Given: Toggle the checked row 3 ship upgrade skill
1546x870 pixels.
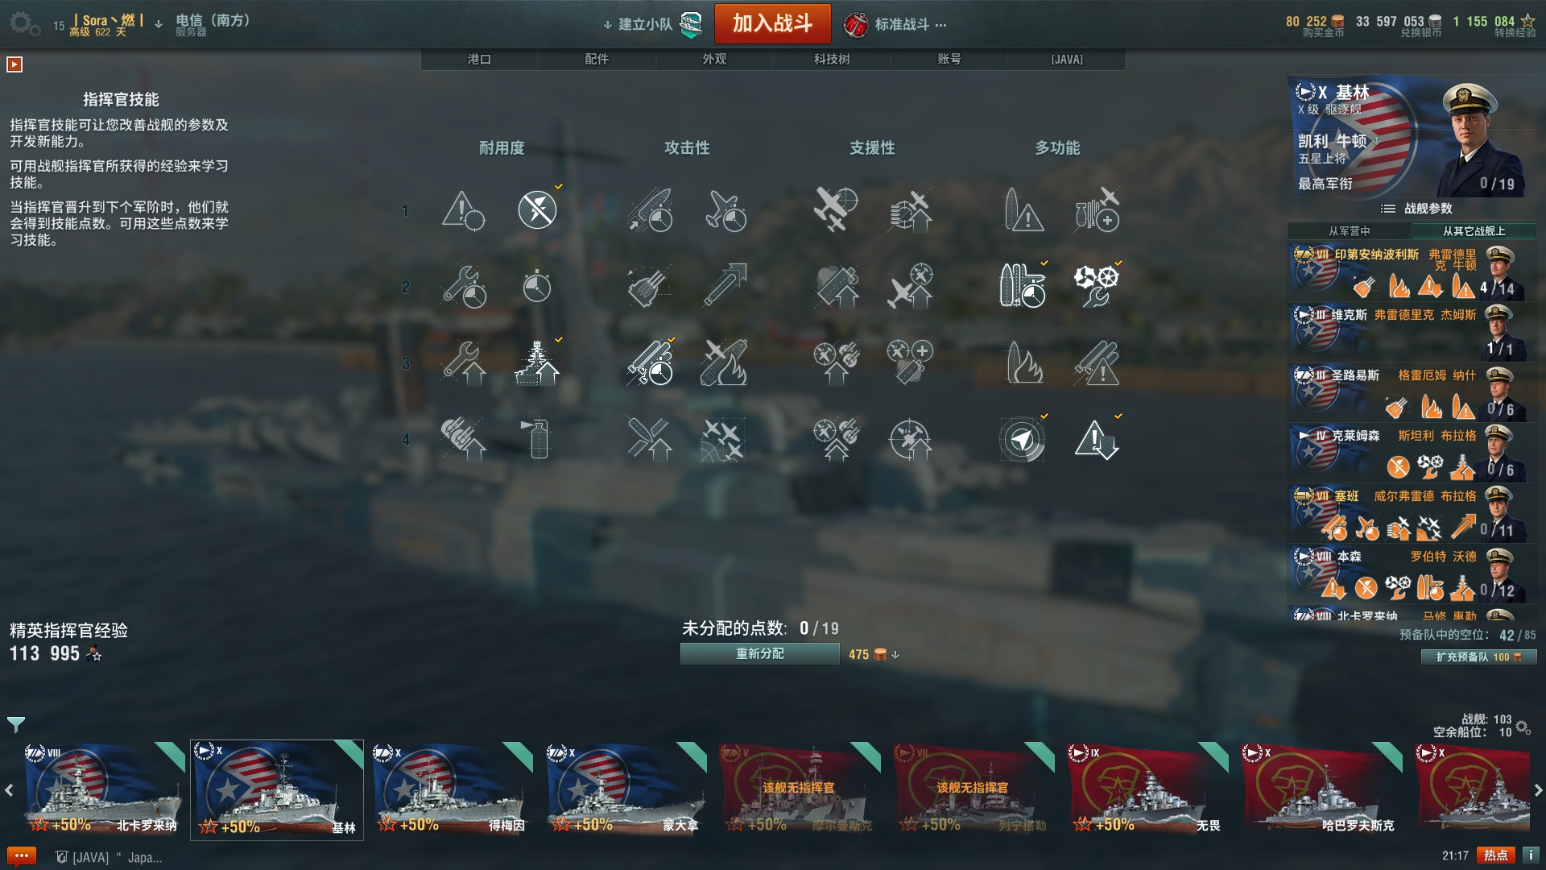Looking at the screenshot, I should pos(537,363).
